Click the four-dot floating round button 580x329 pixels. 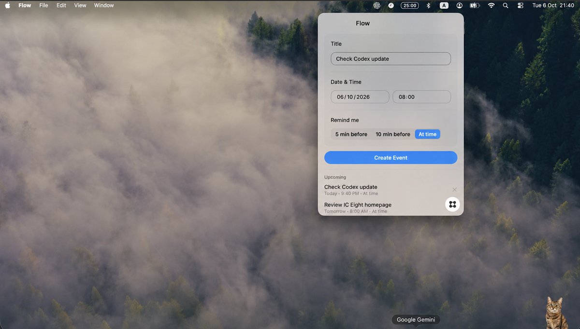(x=452, y=205)
